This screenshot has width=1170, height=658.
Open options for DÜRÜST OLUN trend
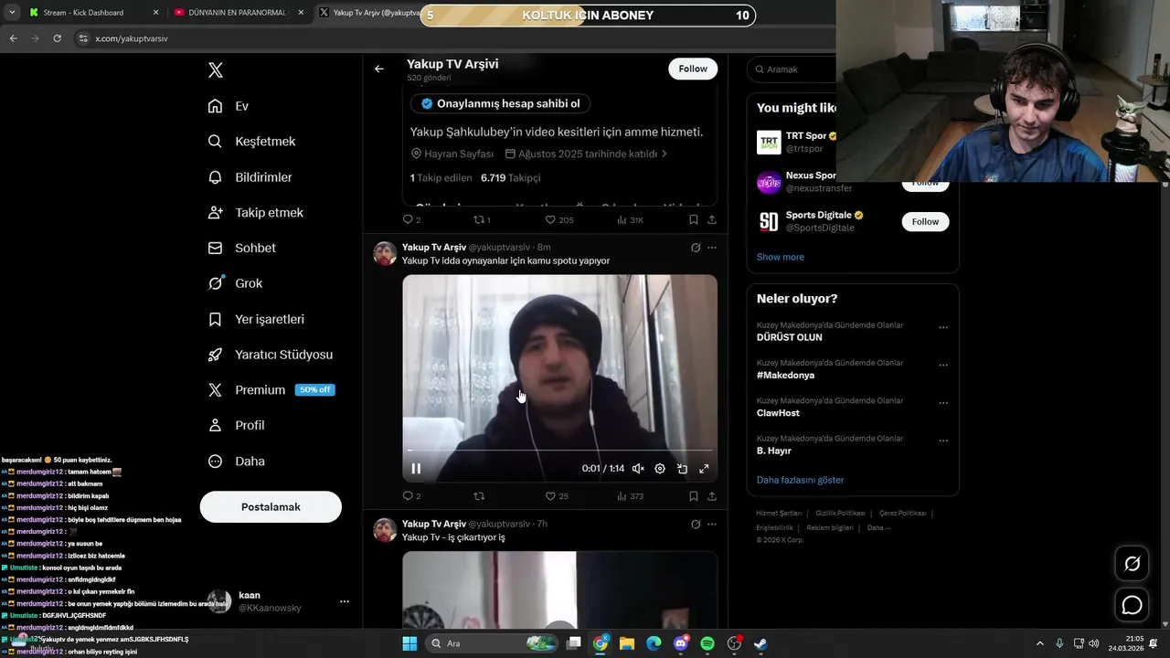point(943,327)
